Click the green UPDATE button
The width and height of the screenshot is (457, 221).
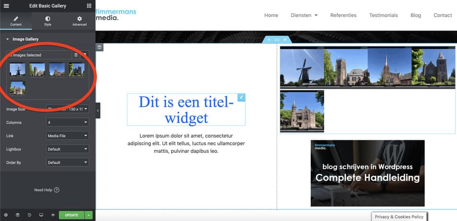click(x=72, y=215)
